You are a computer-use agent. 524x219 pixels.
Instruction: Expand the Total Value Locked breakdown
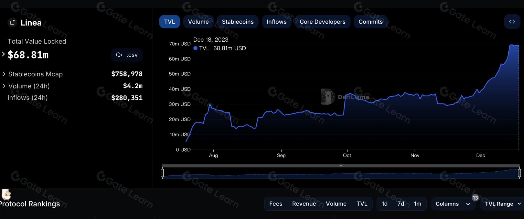3,54
